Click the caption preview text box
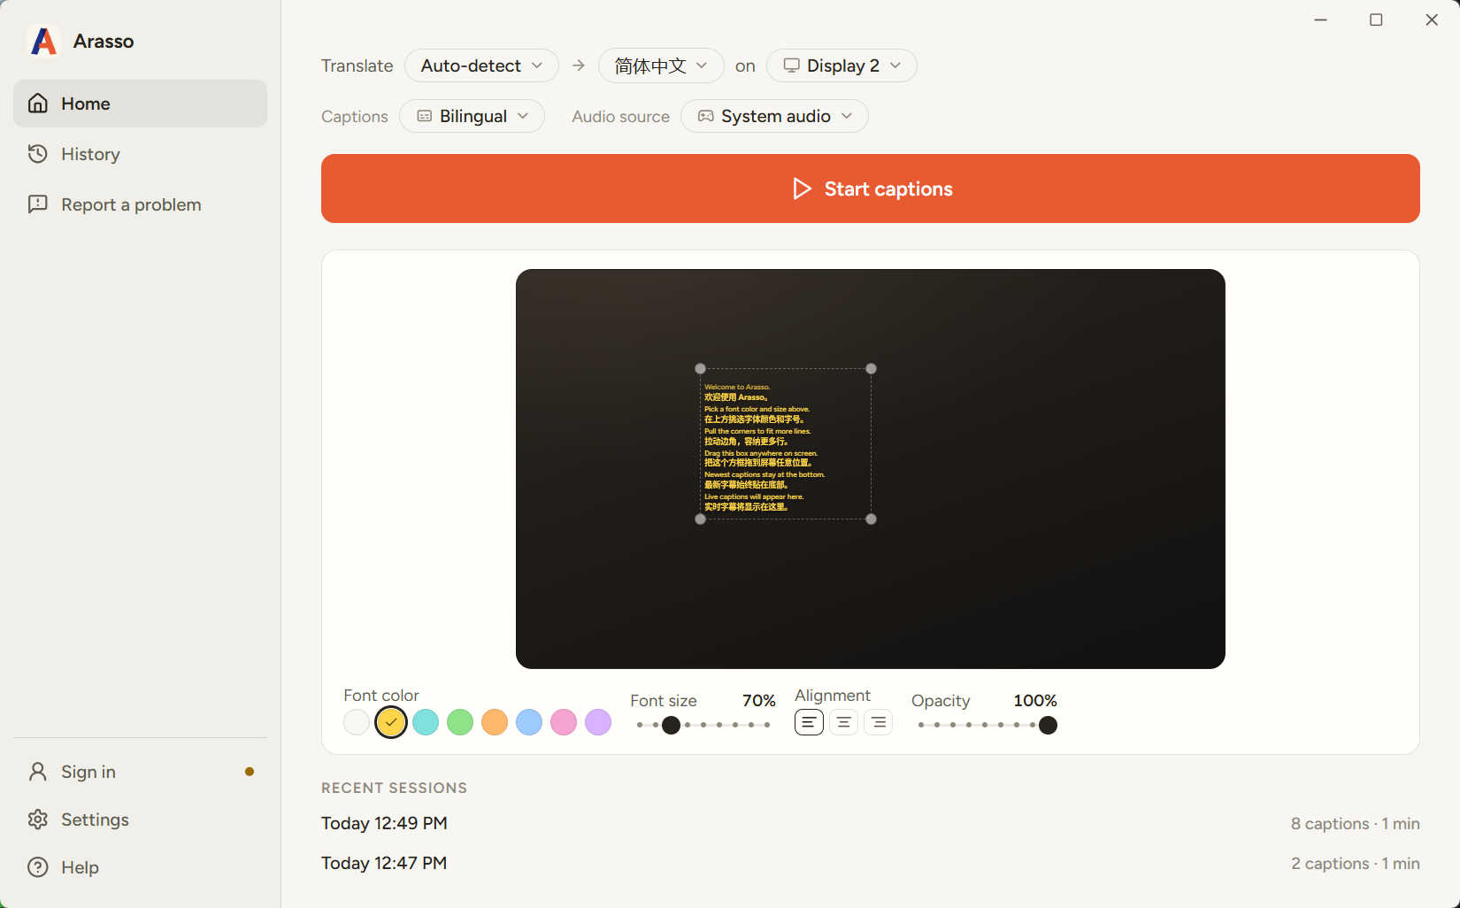Viewport: 1460px width, 908px height. [x=786, y=443]
